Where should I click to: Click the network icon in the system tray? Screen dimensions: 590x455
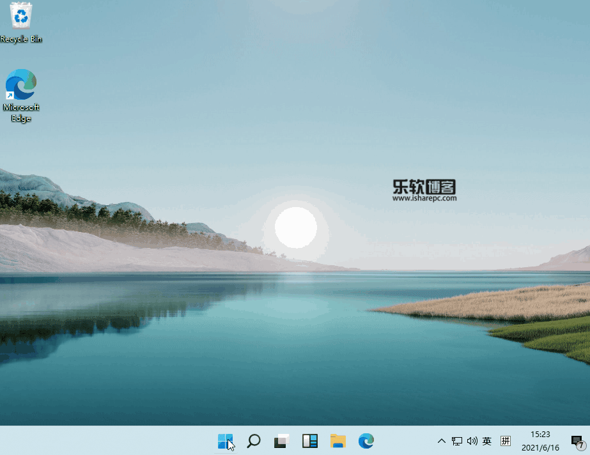pos(456,441)
